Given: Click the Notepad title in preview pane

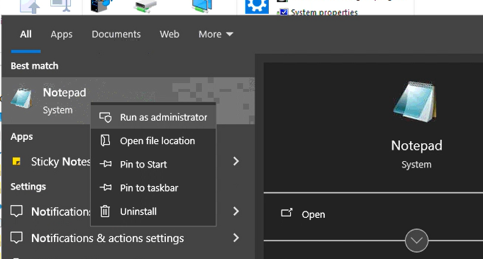Looking at the screenshot, I should 416,145.
